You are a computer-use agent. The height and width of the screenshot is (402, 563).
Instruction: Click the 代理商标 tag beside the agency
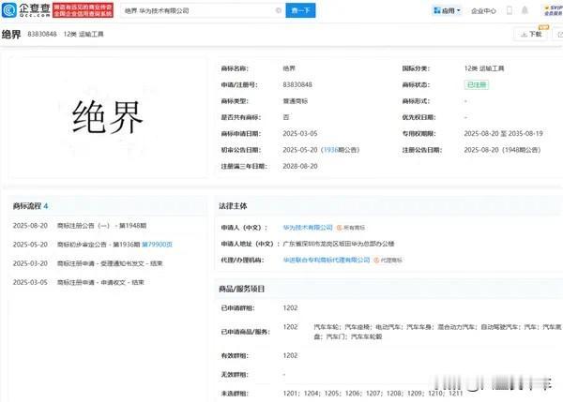[388, 260]
